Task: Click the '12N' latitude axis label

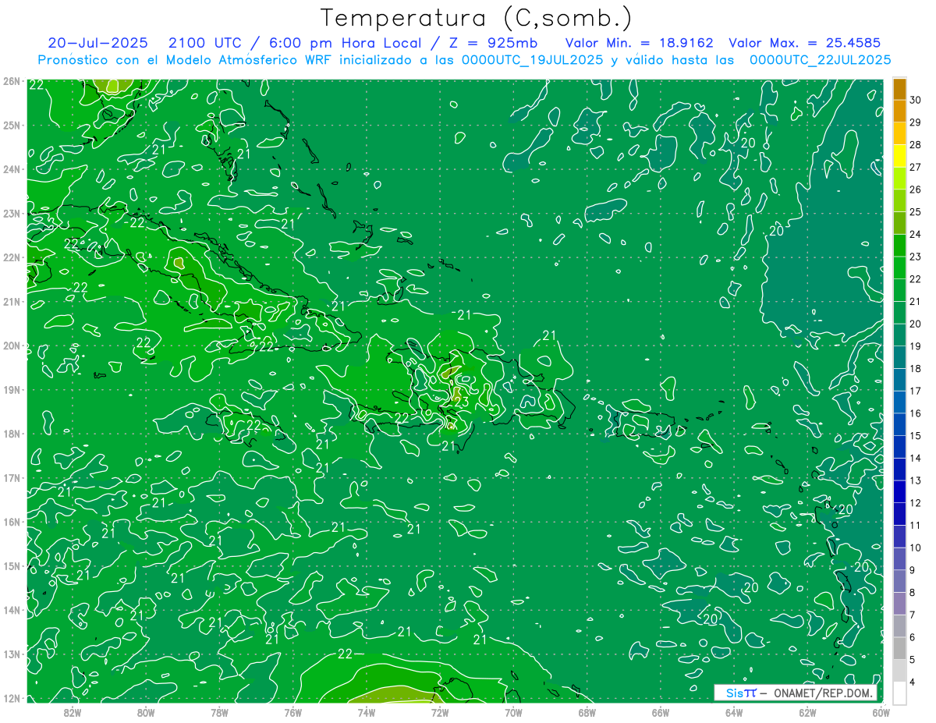Action: click(12, 698)
